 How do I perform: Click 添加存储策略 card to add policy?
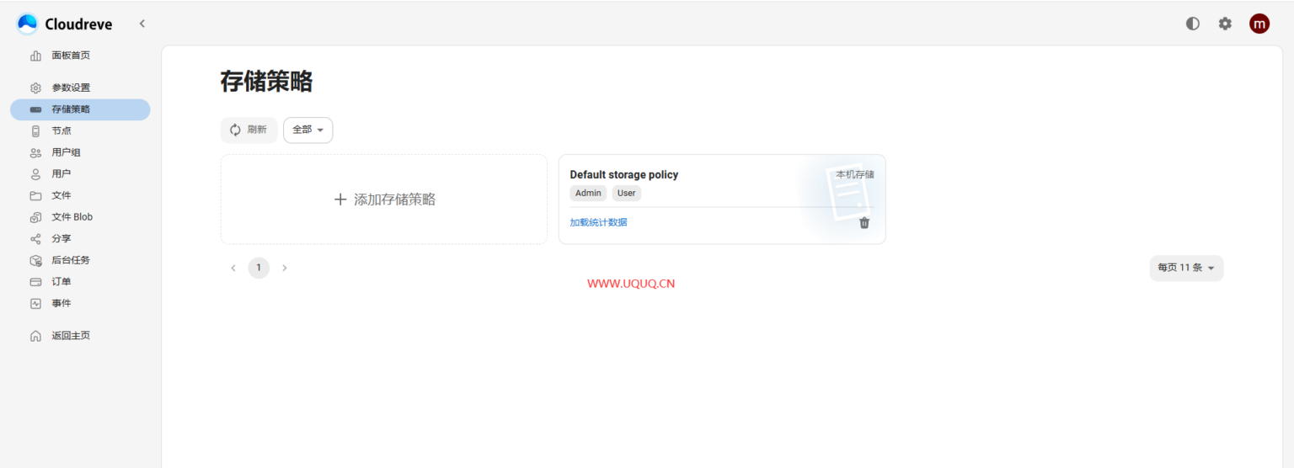tap(384, 199)
